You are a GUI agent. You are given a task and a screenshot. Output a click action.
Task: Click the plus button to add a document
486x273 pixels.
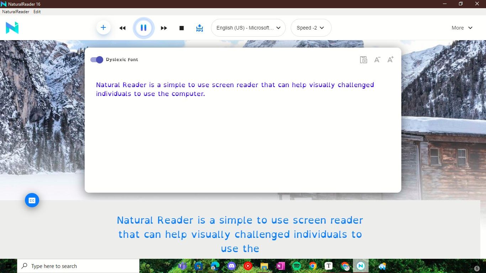tap(103, 27)
